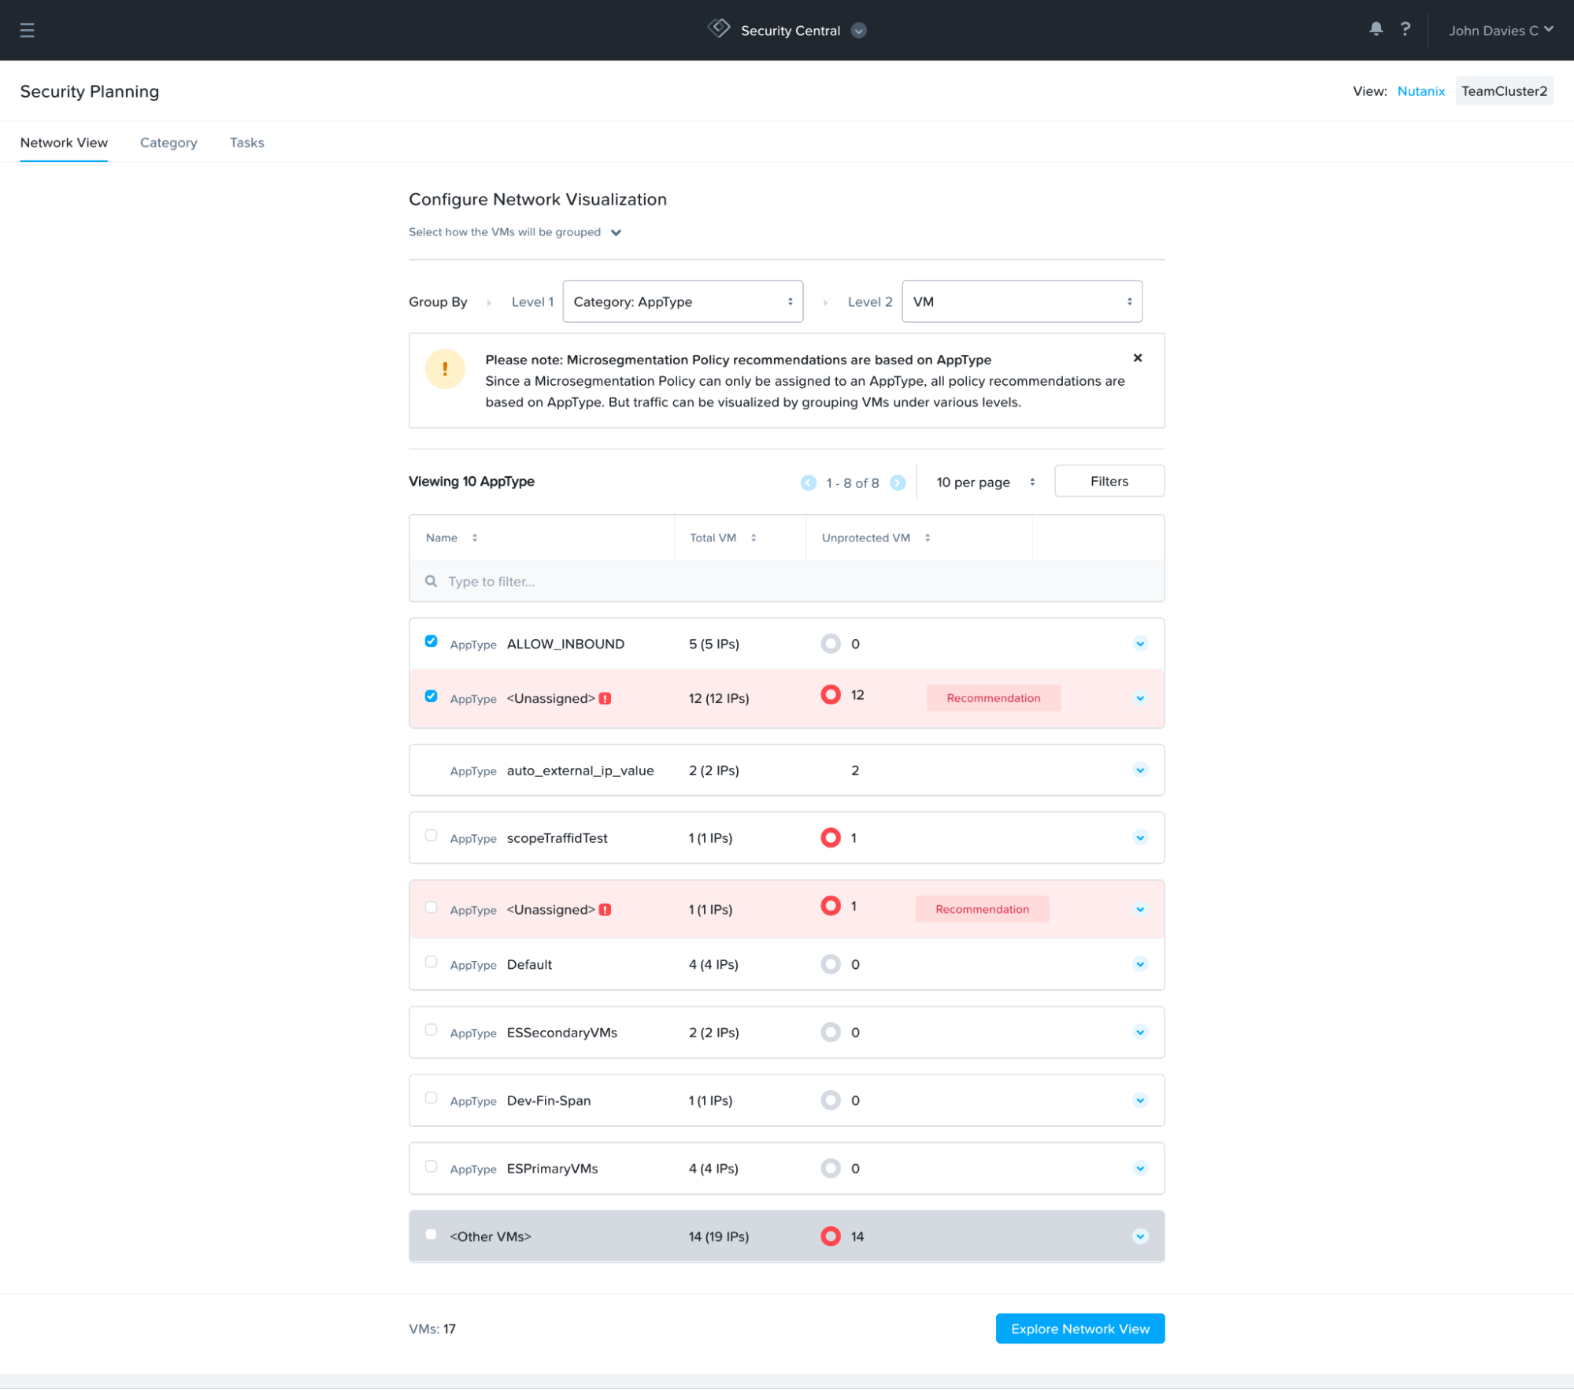
Task: Select the ESPrimaryVMs checkbox
Action: [x=431, y=1166]
